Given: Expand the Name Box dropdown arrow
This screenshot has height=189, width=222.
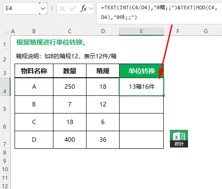Looking at the screenshot, I should coord(43,8).
